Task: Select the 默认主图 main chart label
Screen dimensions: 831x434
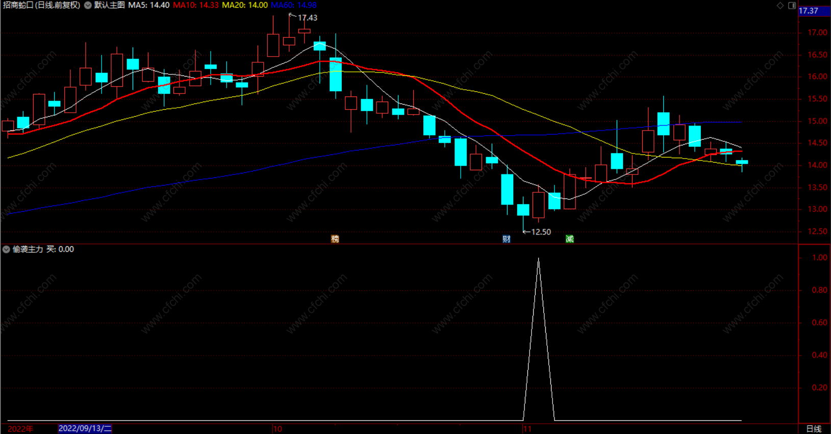Action: click(x=109, y=5)
